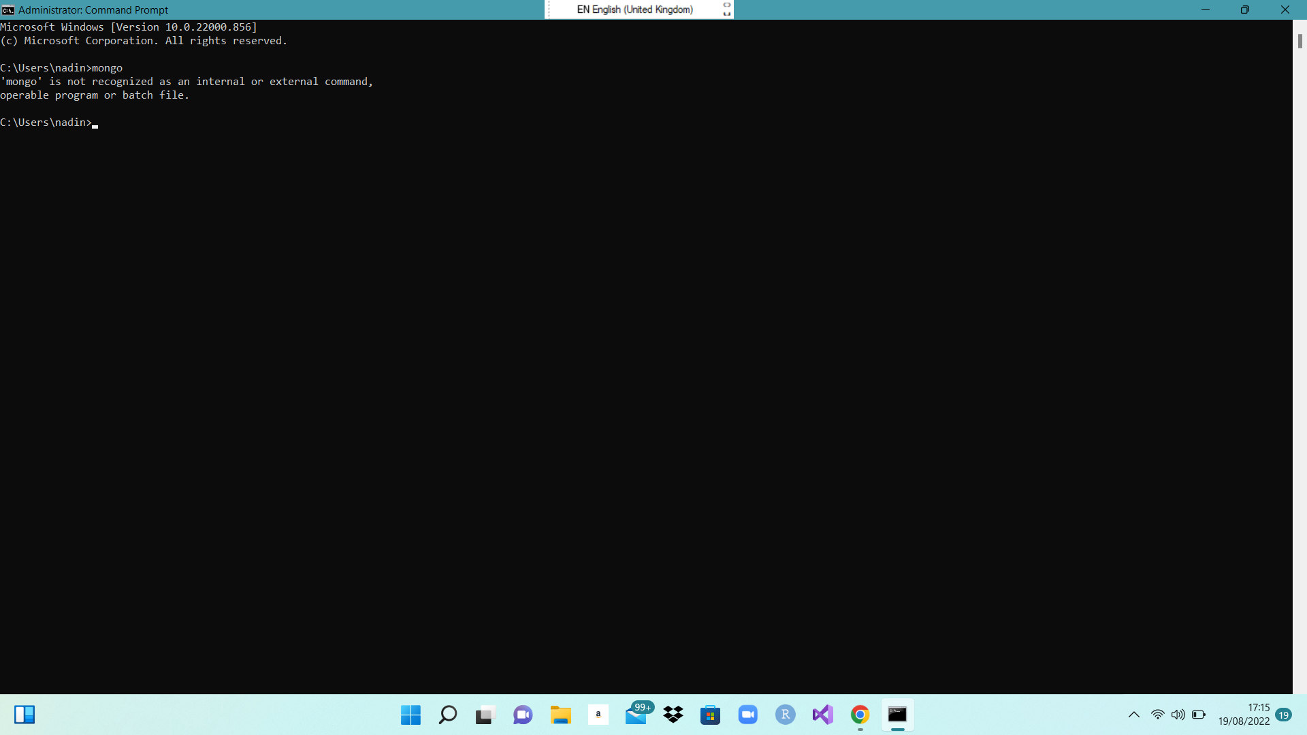Open taskbar Search magnifier
The image size is (1307, 735).
click(448, 715)
